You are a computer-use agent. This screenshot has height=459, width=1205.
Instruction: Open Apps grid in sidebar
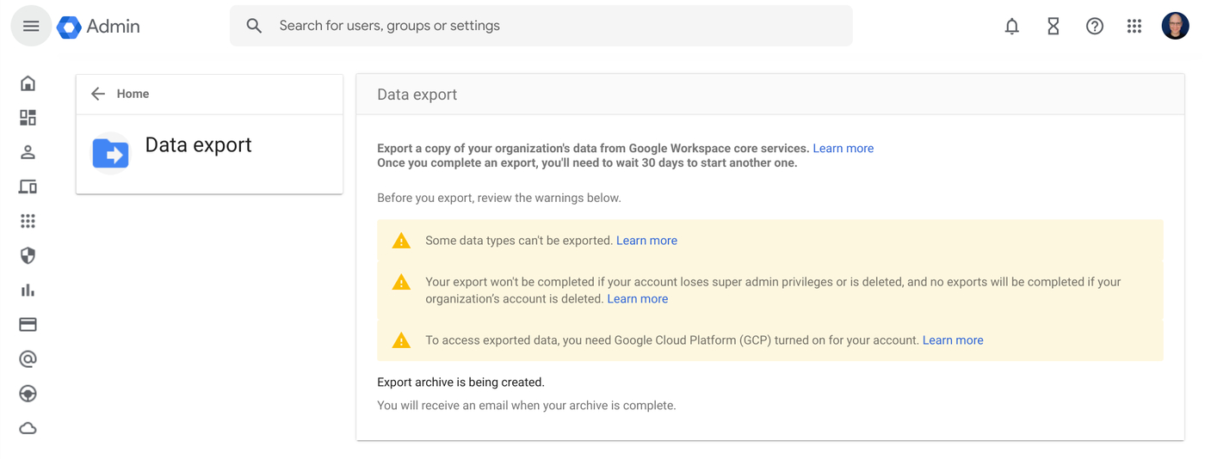click(x=28, y=221)
